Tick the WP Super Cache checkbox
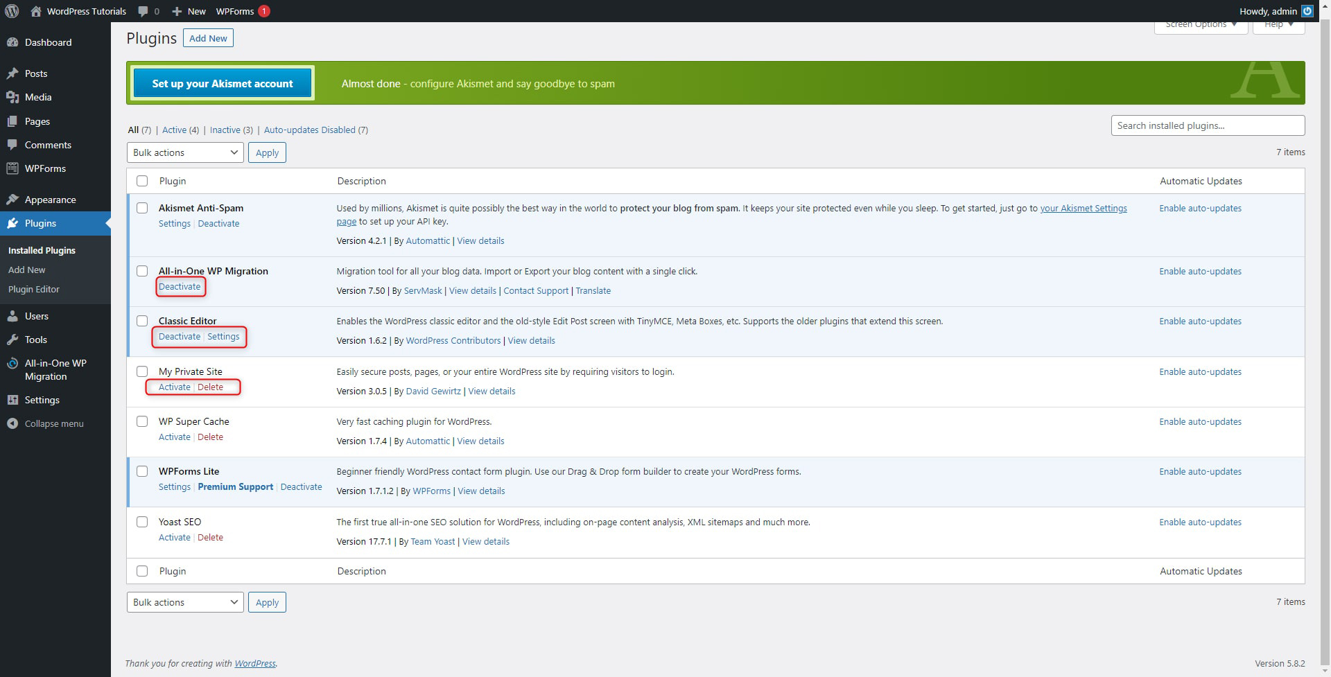Screen dimensions: 1331x677 click(x=142, y=421)
